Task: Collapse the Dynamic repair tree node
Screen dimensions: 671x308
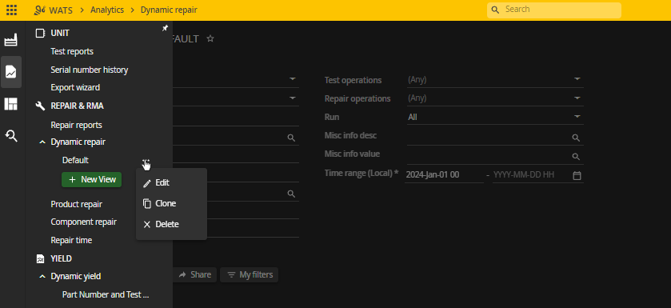Action: point(42,142)
